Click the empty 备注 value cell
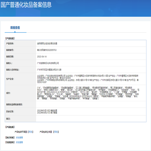Viewport: 151px width, 151px height. pyautogui.click(x=91, y=119)
